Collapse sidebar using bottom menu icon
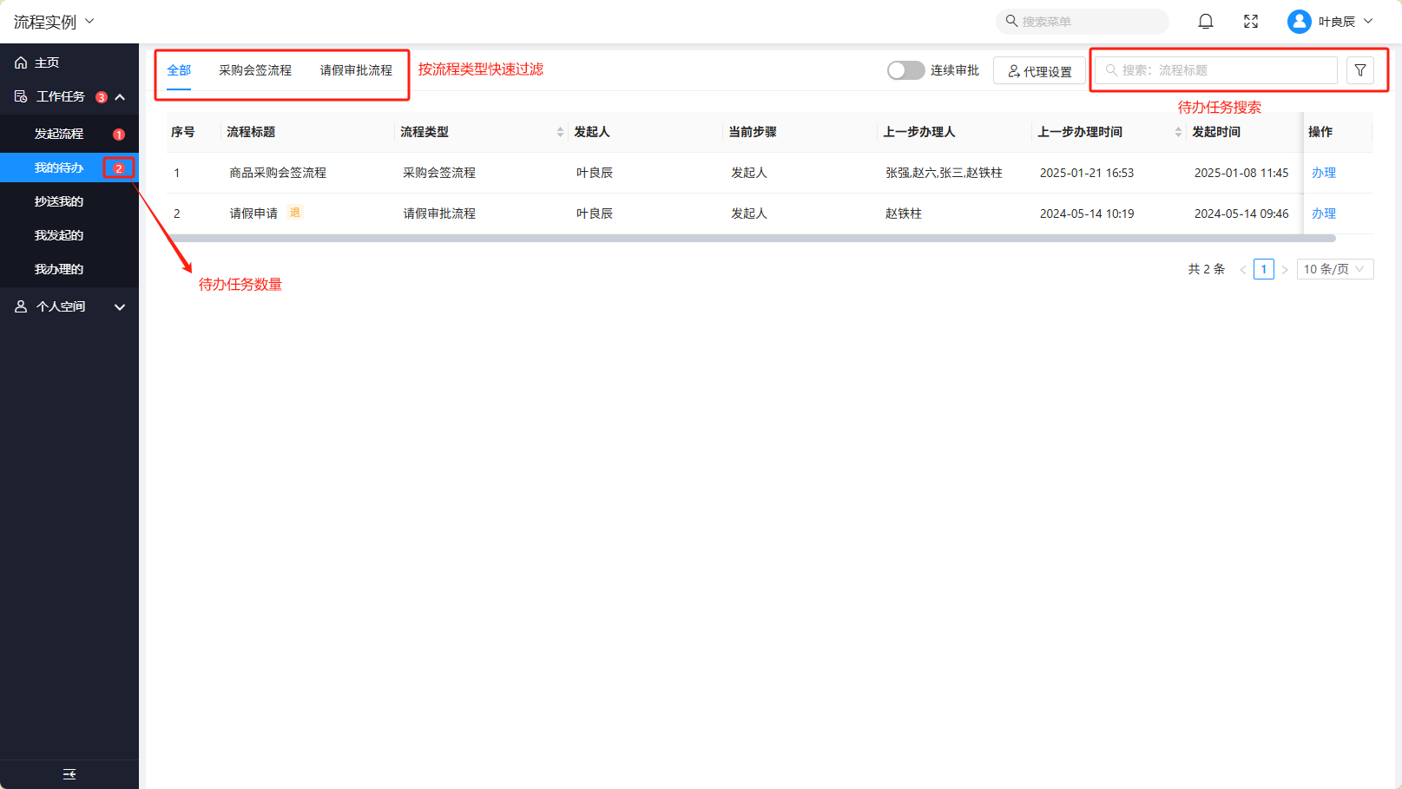 point(69,774)
